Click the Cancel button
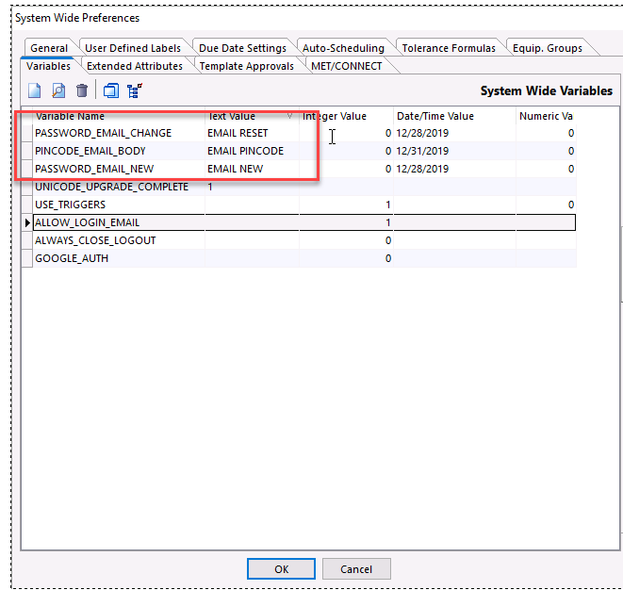 tap(356, 569)
